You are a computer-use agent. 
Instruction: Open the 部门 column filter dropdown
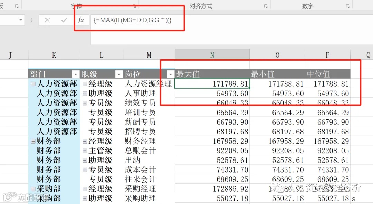coord(75,74)
